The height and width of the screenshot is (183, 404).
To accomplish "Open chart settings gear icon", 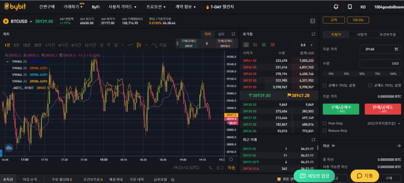I will pos(231,159).
